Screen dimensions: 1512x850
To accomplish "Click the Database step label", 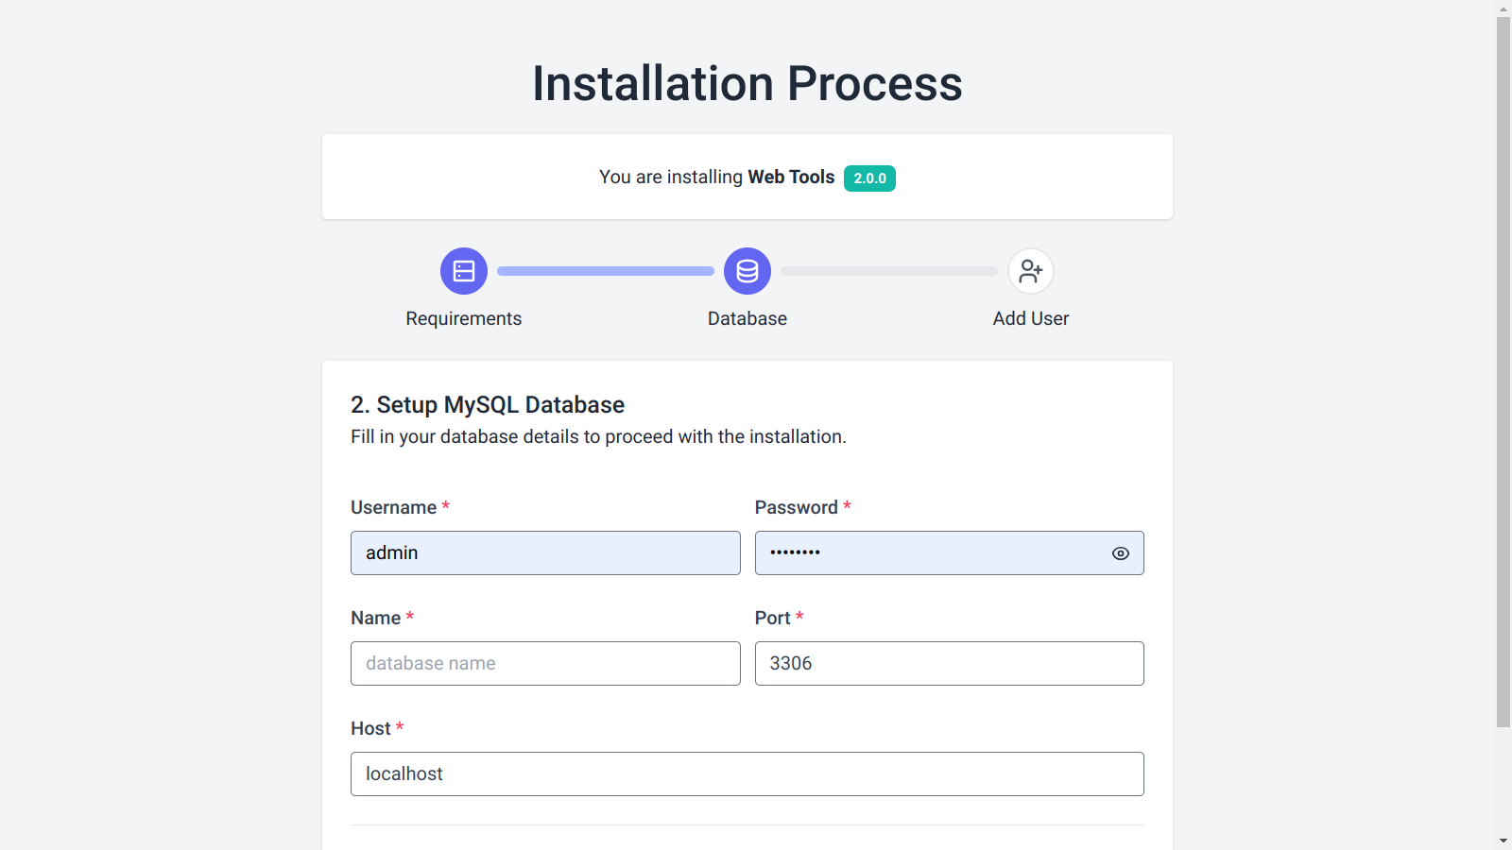I will pyautogui.click(x=747, y=318).
